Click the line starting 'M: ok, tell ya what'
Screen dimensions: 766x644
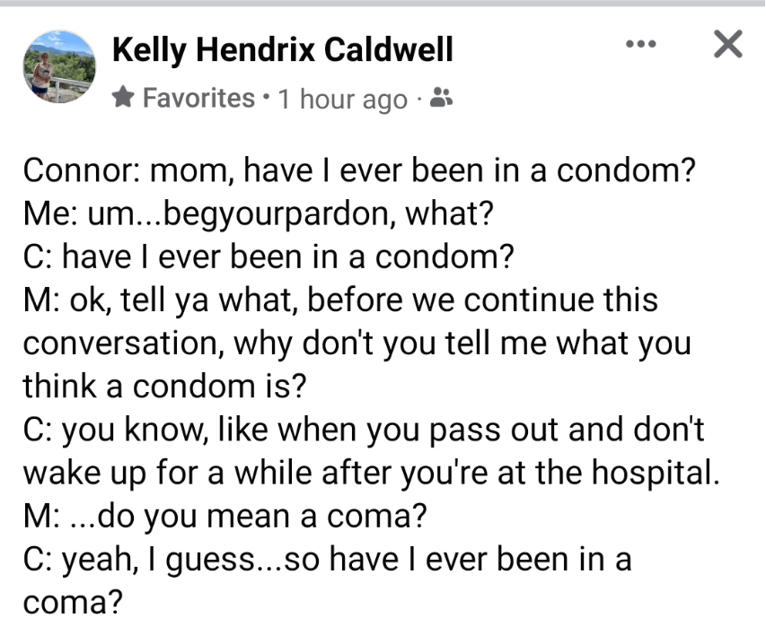point(340,300)
